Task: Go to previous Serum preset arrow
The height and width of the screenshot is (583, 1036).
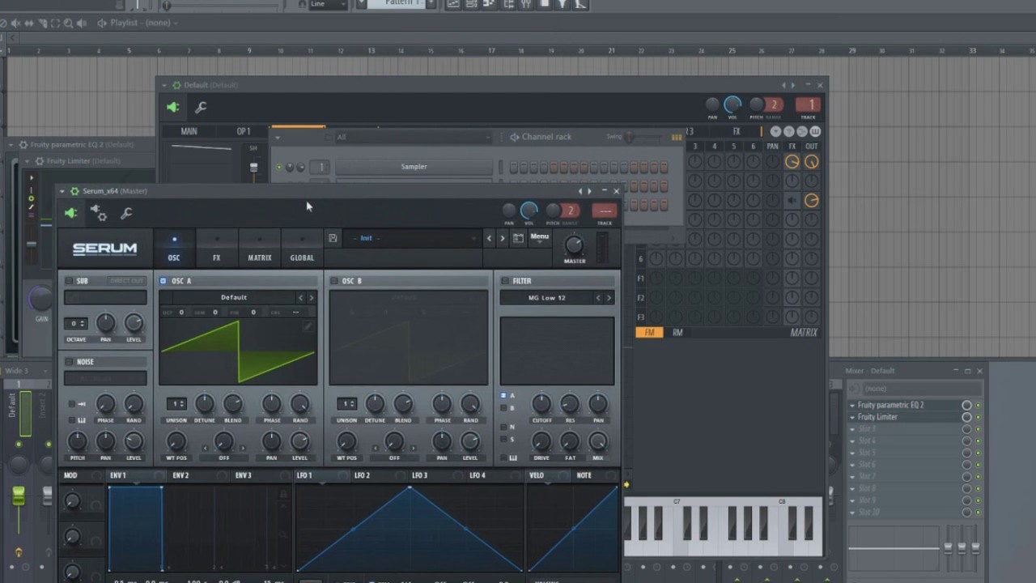Action: click(x=489, y=238)
